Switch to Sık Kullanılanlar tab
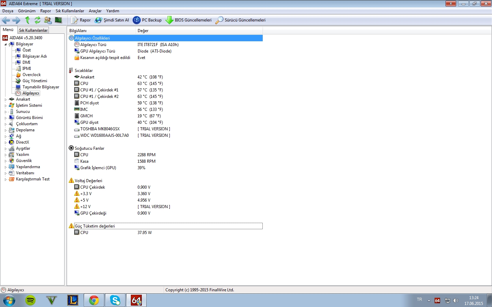Screen dimensions: 492x307 click(x=33, y=30)
